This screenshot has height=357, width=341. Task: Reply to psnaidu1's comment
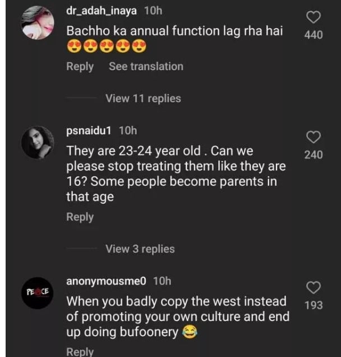pos(80,217)
